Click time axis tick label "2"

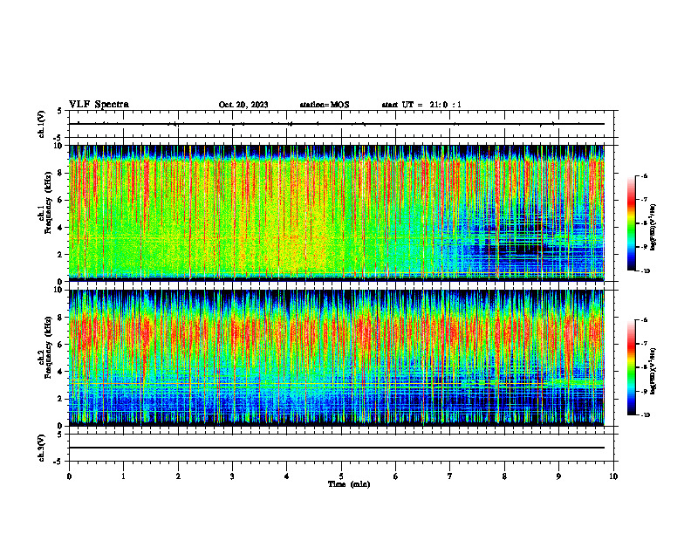click(178, 476)
